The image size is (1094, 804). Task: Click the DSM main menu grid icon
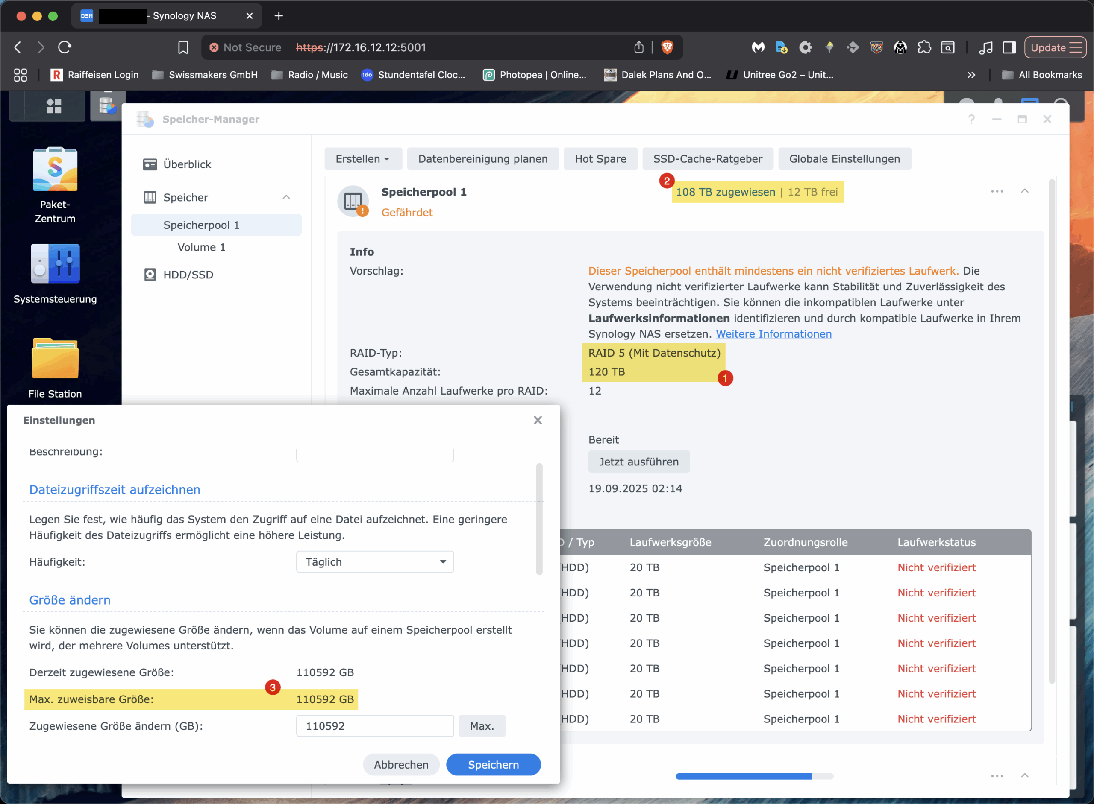click(x=53, y=105)
